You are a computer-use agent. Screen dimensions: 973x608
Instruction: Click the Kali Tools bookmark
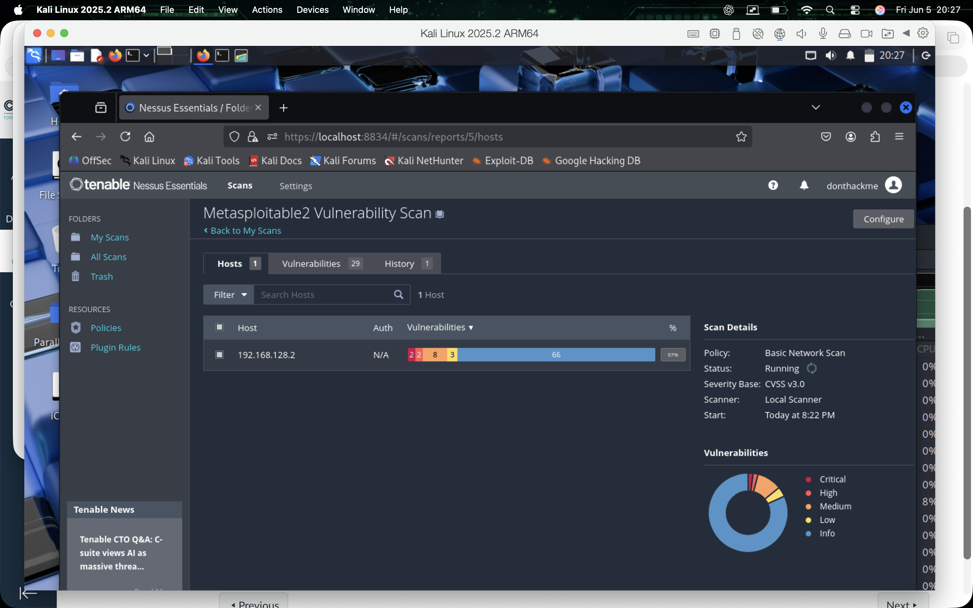coord(211,161)
